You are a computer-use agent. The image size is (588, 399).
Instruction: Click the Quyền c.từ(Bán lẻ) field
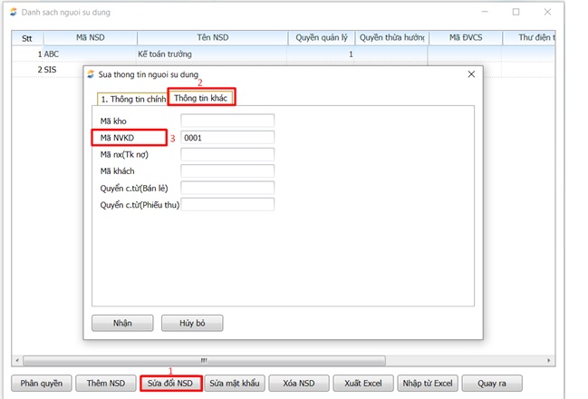227,188
